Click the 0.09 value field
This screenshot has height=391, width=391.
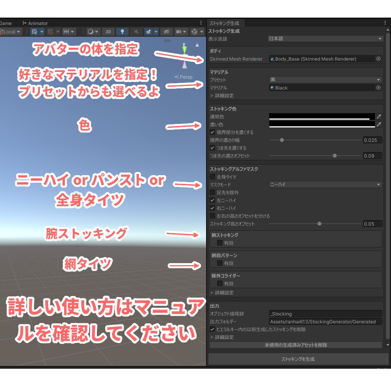(x=372, y=156)
